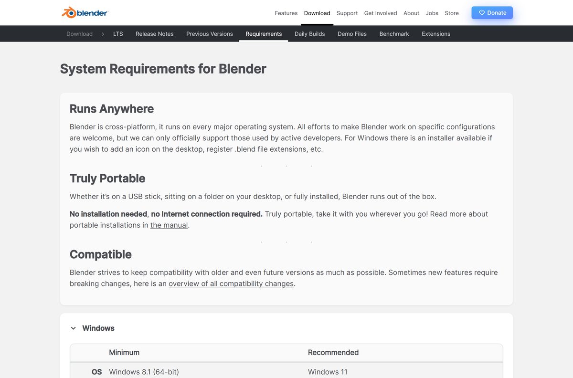573x378 pixels.
Task: Click the Blender logo
Action: [x=85, y=13]
